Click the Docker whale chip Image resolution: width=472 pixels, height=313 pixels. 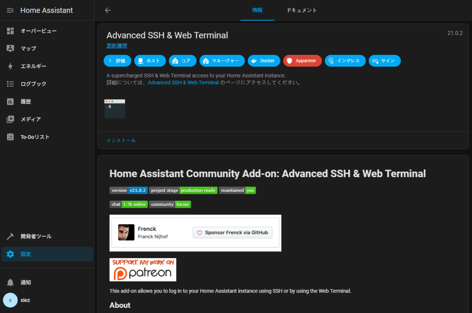[264, 61]
